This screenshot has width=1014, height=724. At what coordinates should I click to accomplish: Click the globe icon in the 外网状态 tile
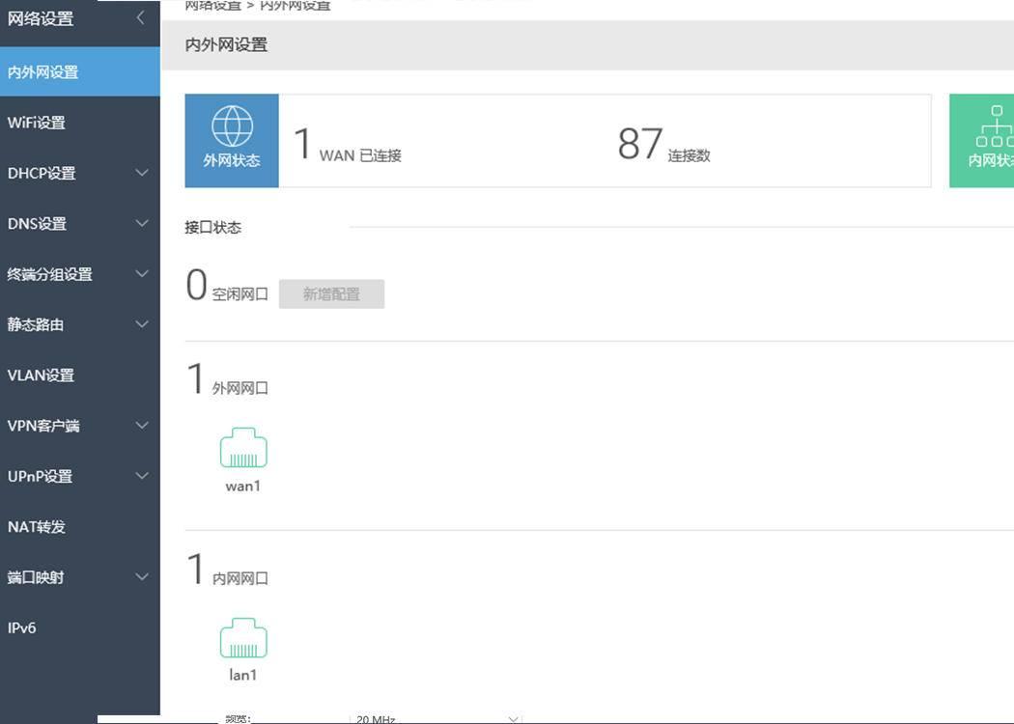tap(232, 126)
